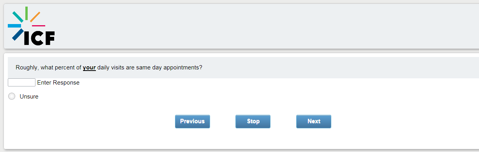Viewport: 479px width, 152px height.
Task: Focus the percent response text box
Action: coord(21,82)
